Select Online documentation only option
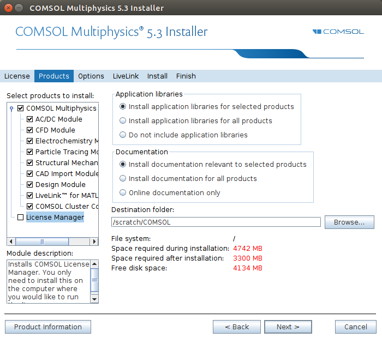The width and height of the screenshot is (382, 338). tap(123, 193)
